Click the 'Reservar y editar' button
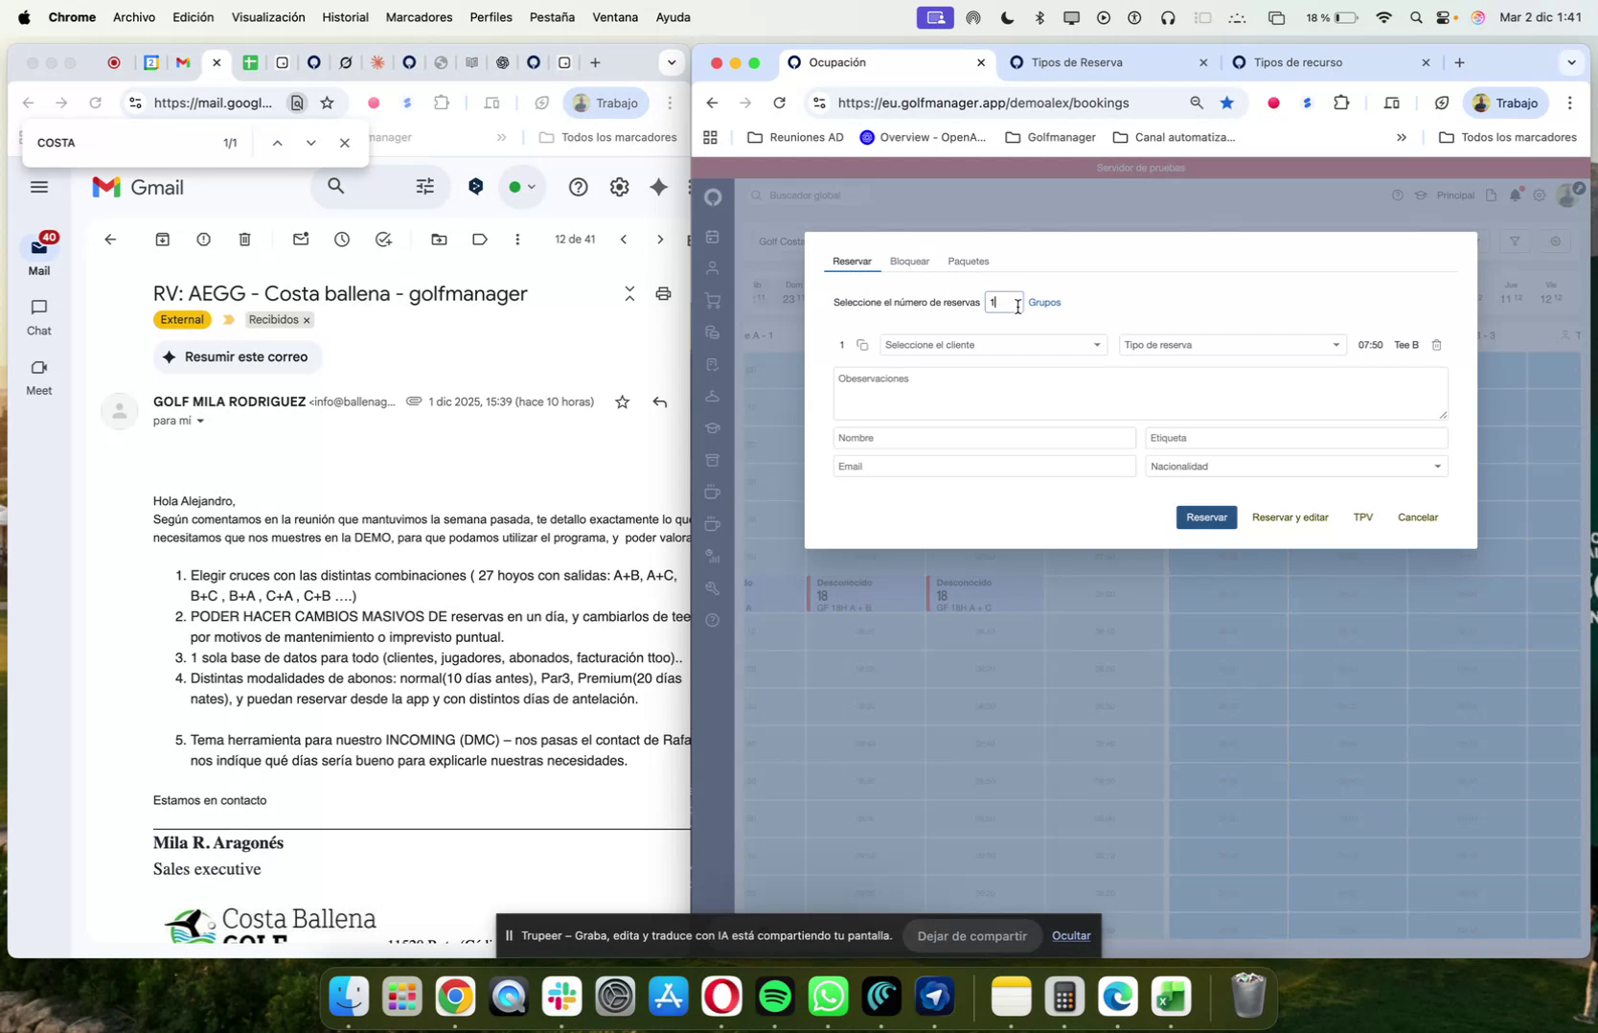Image resolution: width=1598 pixels, height=1033 pixels. pyautogui.click(x=1290, y=516)
